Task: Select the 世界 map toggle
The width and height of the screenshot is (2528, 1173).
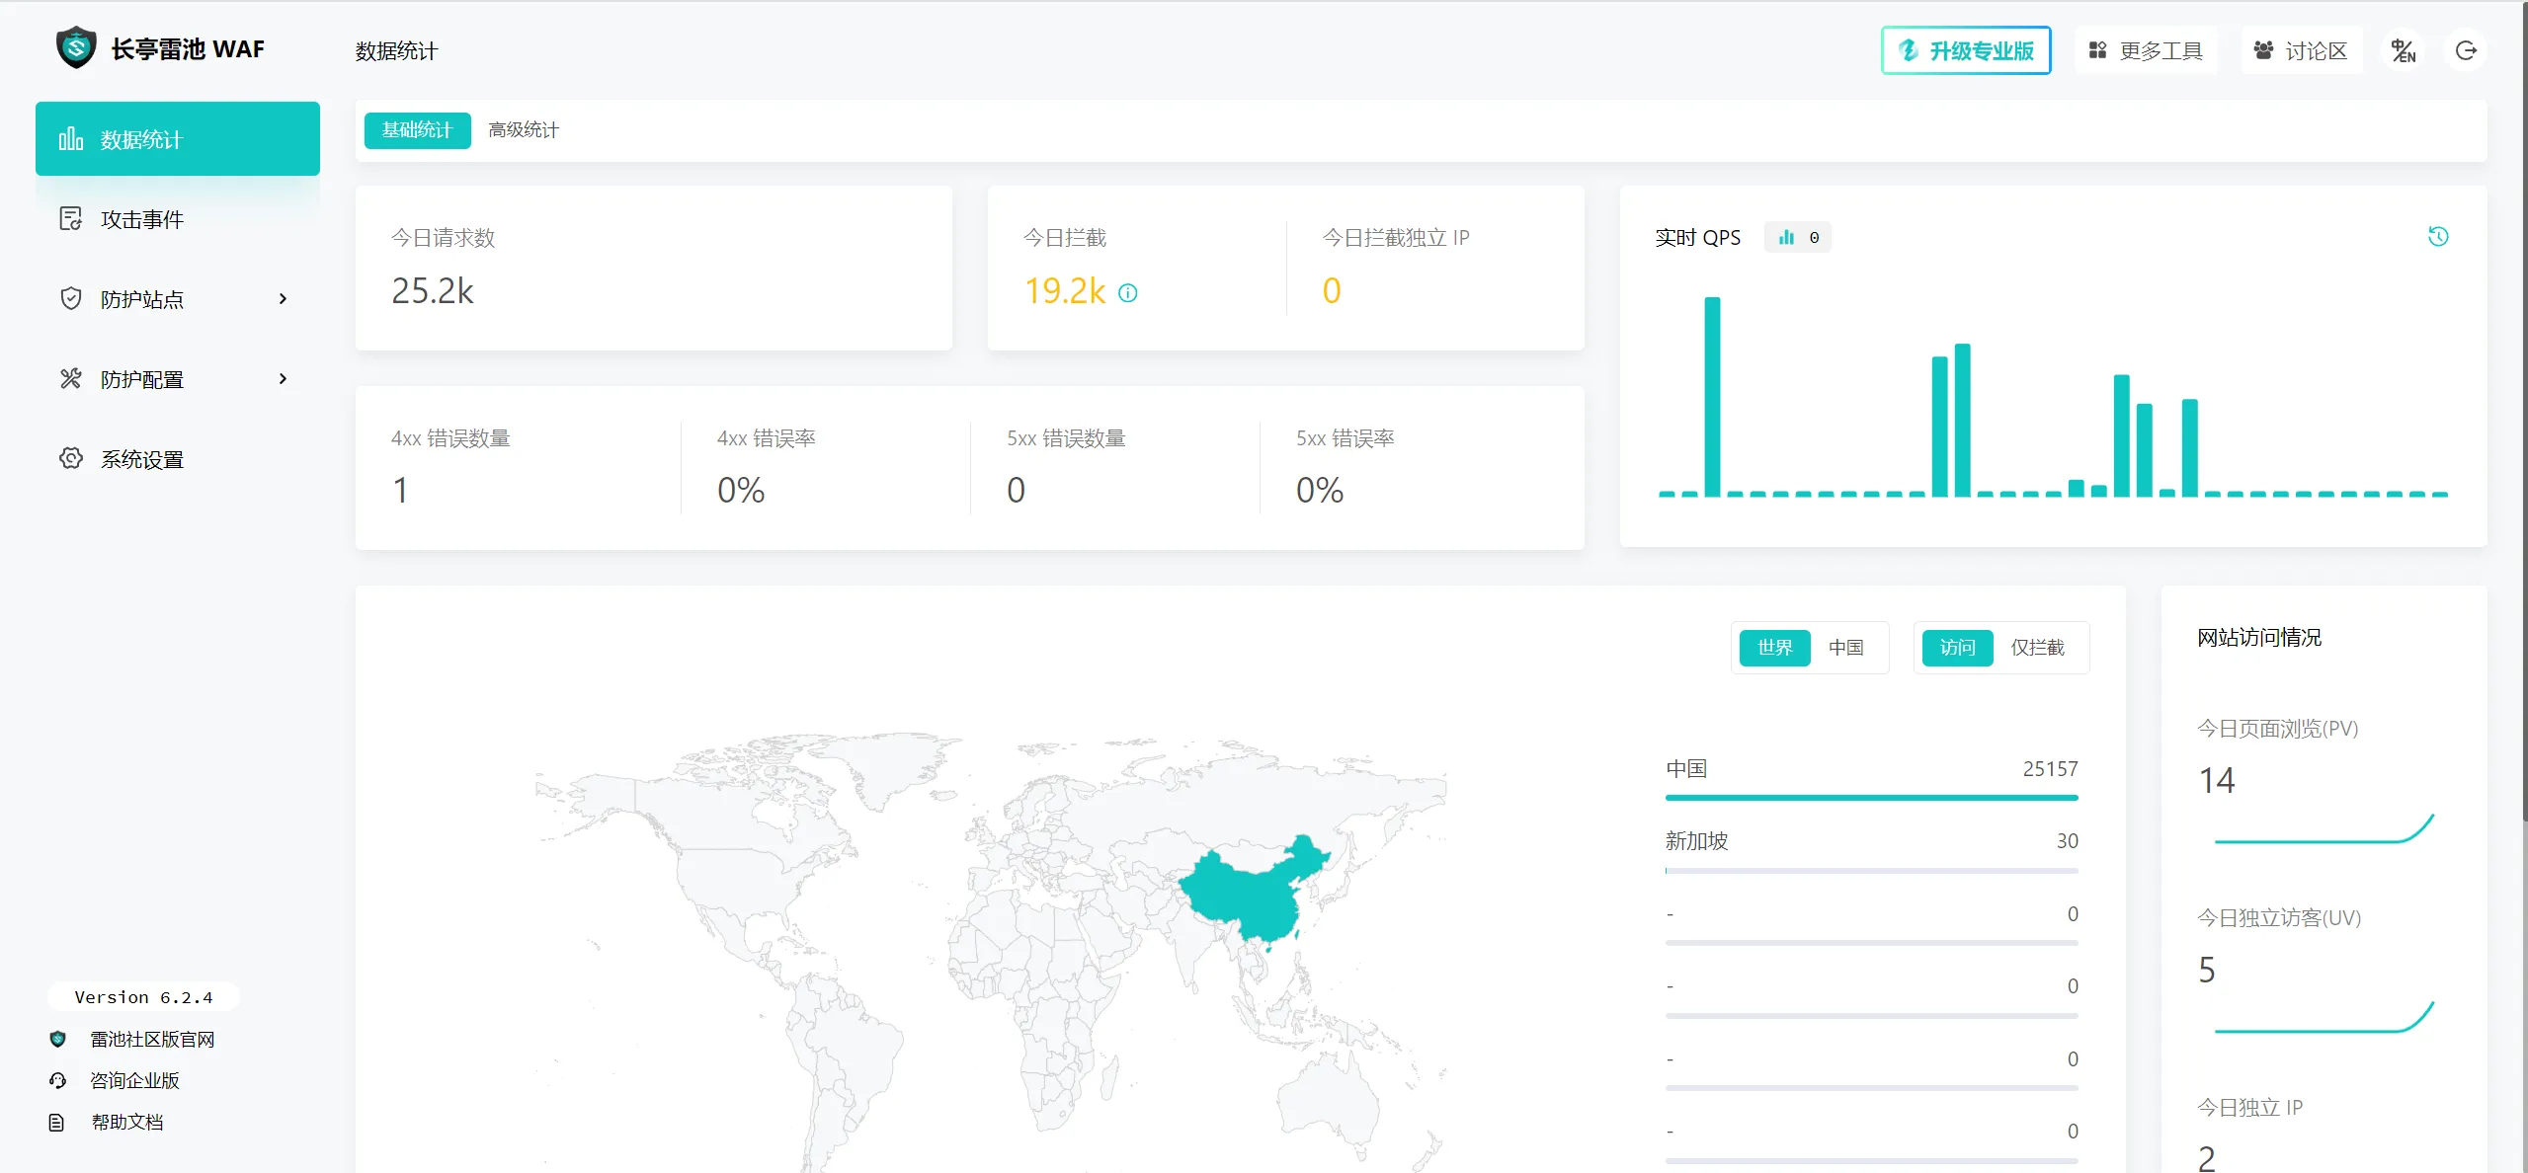Action: point(1774,648)
